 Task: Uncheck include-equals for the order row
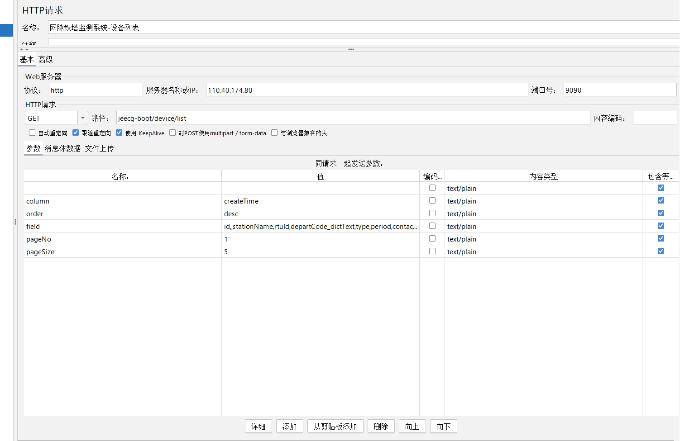[x=661, y=213]
